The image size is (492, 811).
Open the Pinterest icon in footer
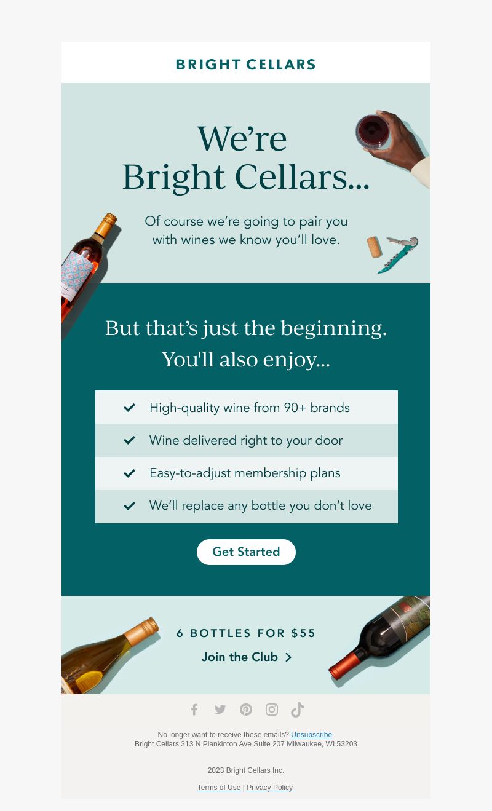[246, 710]
